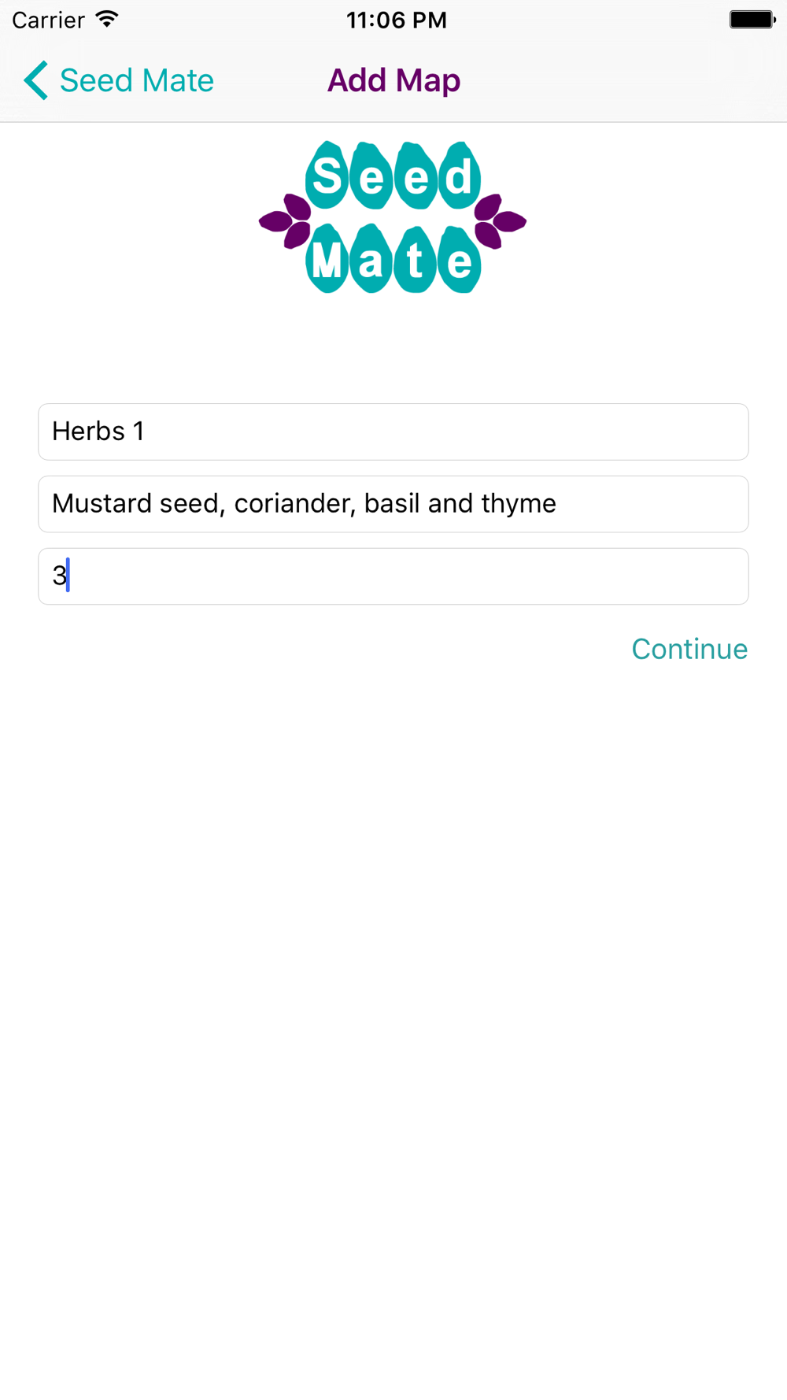
Task: Click the battery indicator icon
Action: point(752,20)
